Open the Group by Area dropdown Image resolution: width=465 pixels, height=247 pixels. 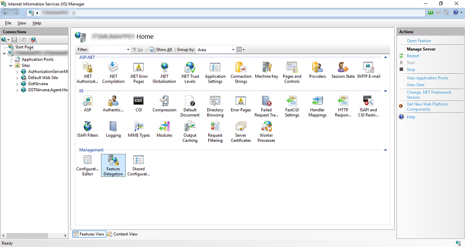pyautogui.click(x=233, y=50)
